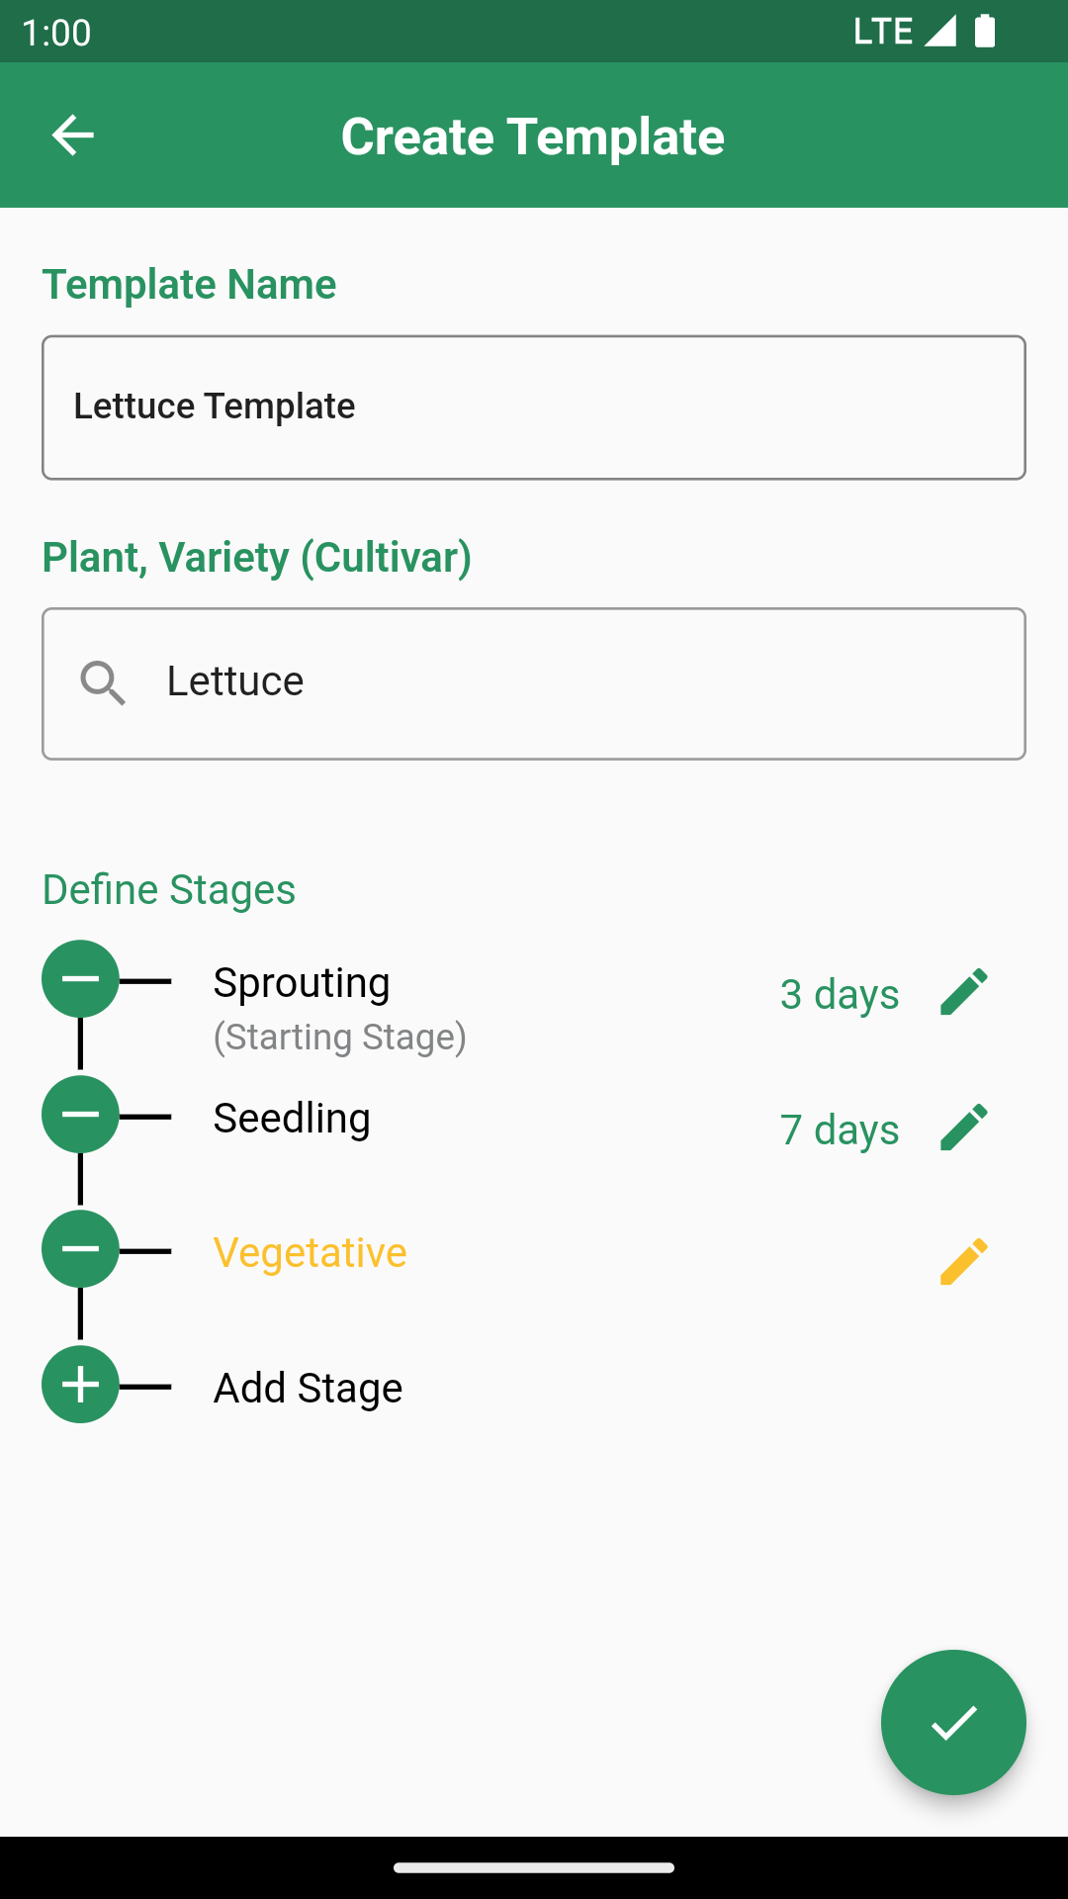This screenshot has height=1899, width=1068.
Task: Click the Lettuce plant variety field
Action: (554, 683)
